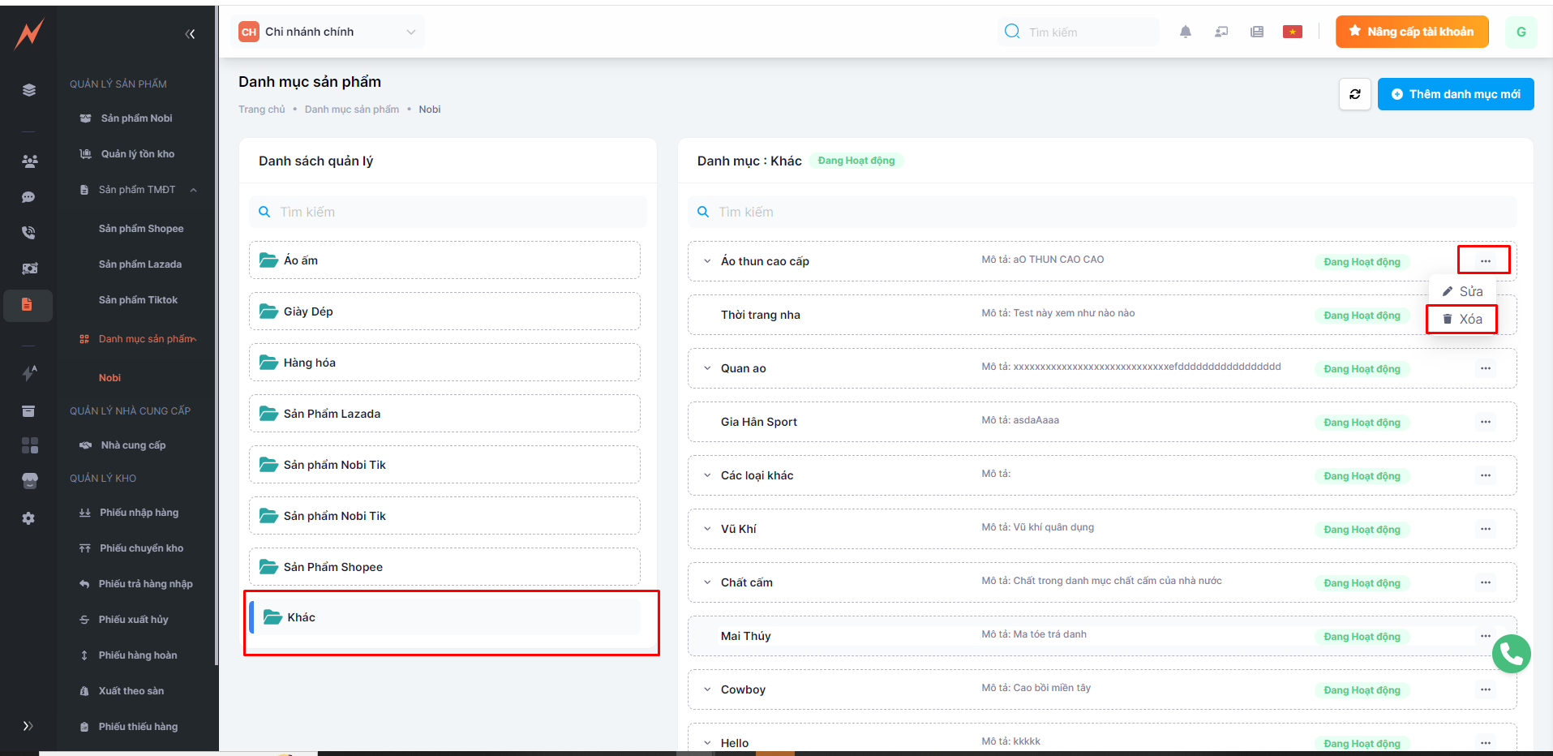This screenshot has height=756, width=1553.
Task: Expand the Chất cấm category row
Action: (x=707, y=582)
